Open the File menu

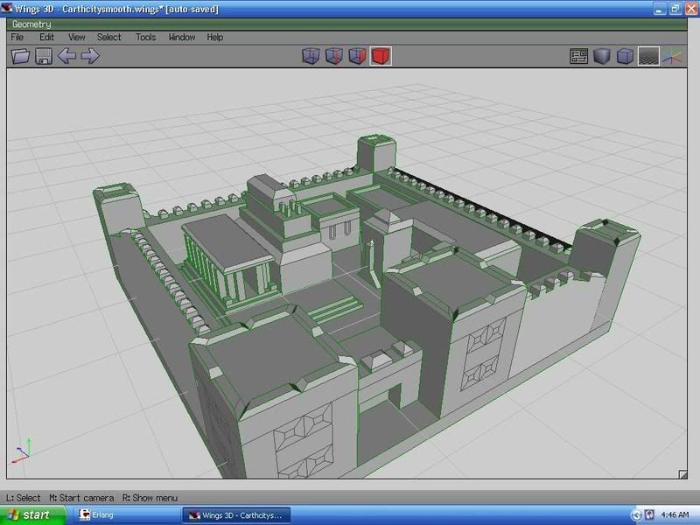pos(17,38)
